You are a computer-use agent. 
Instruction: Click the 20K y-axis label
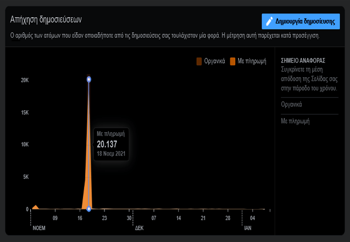click(x=25, y=80)
